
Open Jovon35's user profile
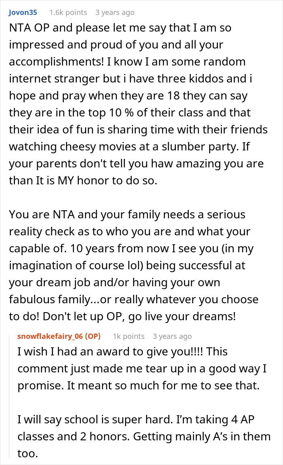(22, 13)
